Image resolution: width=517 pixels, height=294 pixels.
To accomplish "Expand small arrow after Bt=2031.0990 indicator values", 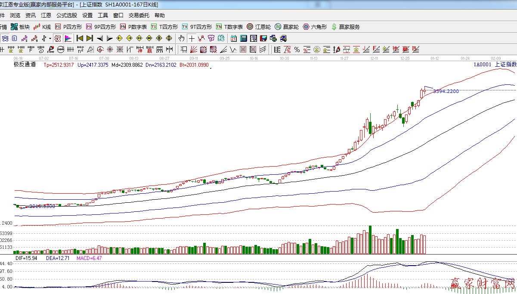I will [x=211, y=68].
